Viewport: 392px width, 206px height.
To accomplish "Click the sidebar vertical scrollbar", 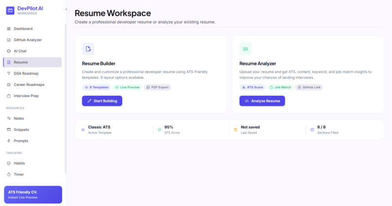I will (66, 98).
